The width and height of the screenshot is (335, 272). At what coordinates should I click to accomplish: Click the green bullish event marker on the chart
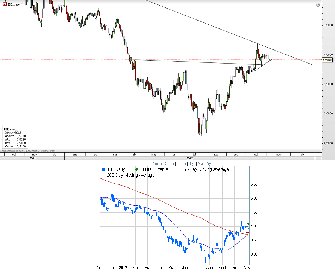click(248, 224)
